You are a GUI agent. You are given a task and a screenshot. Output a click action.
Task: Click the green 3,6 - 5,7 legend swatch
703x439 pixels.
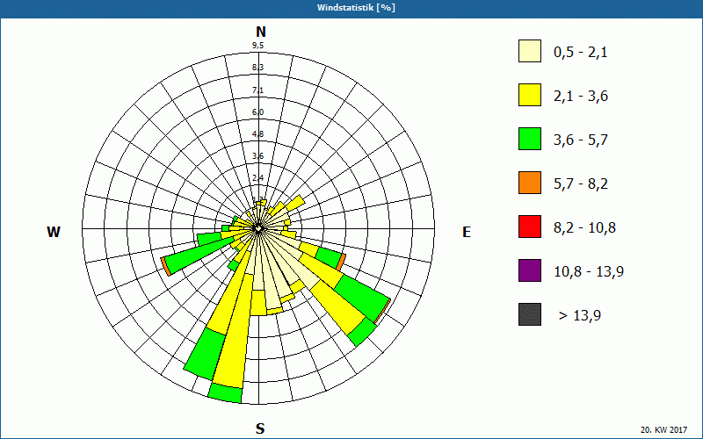coord(530,139)
